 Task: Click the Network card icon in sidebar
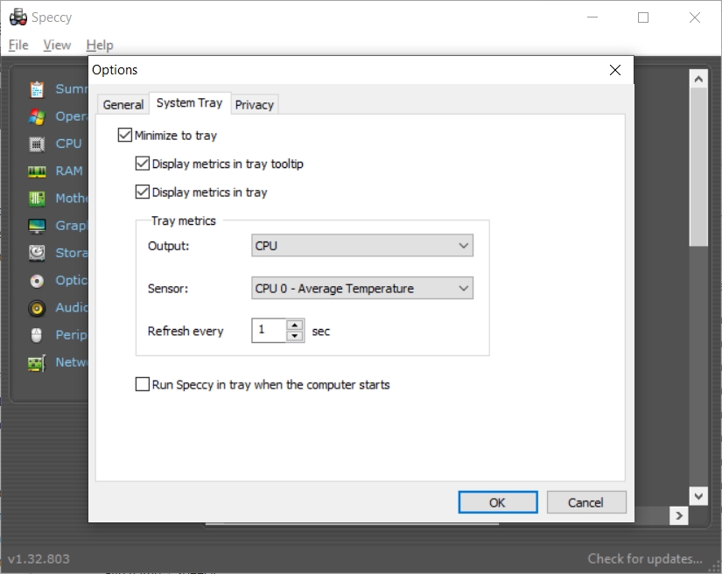pos(37,363)
